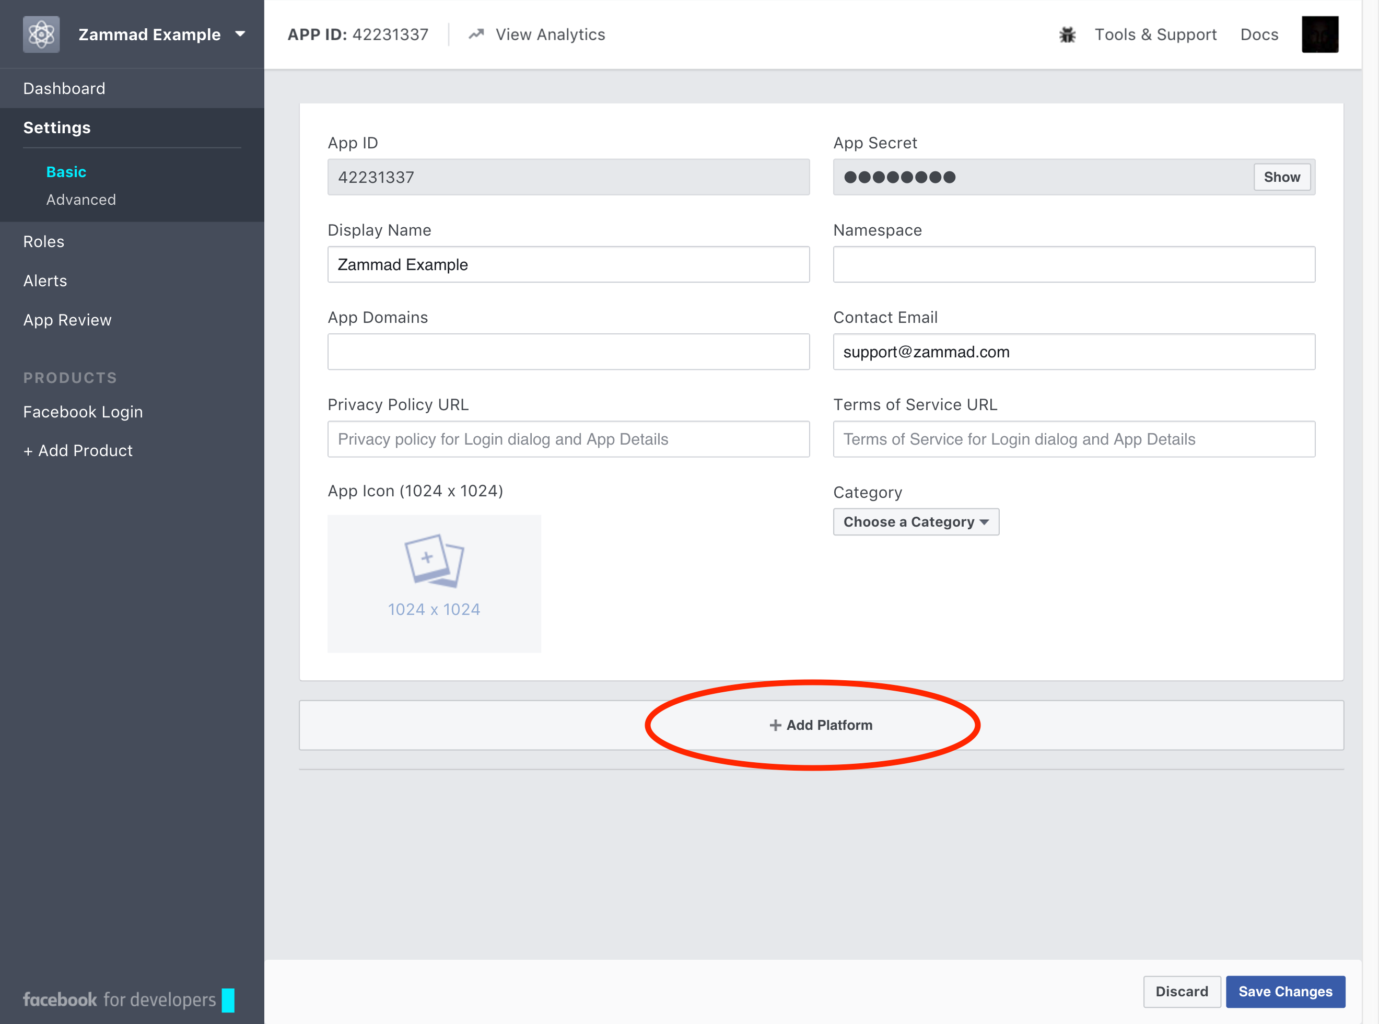Open the Roles page
The image size is (1379, 1024).
tap(43, 242)
